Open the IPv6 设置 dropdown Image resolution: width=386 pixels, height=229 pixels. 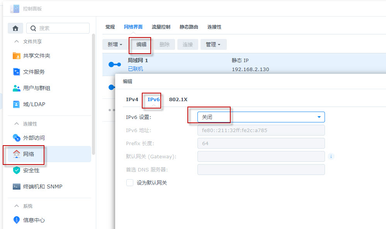261,117
